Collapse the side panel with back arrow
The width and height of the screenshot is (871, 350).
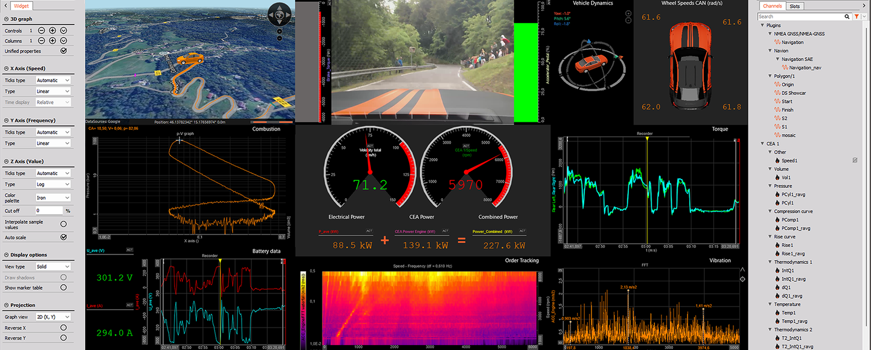click(6, 6)
